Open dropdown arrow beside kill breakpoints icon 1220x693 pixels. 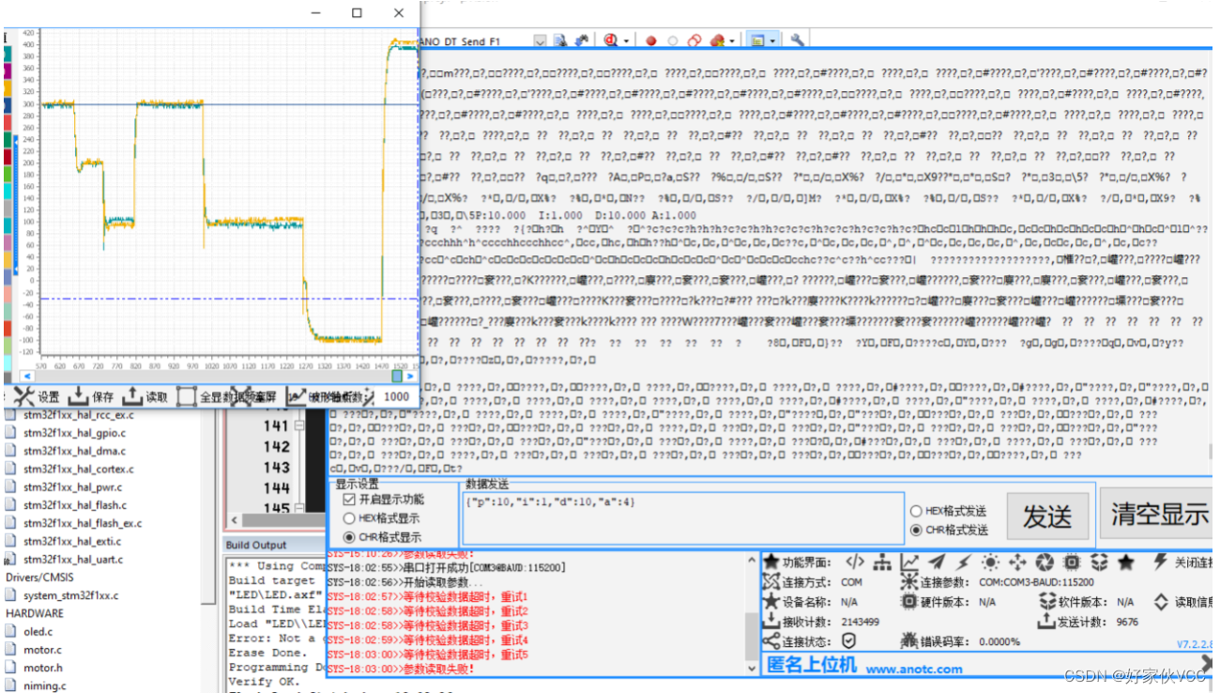732,41
